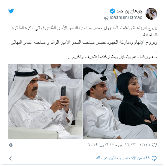Click the word الشاطئية in tweet
The image size is (166, 166).
(150, 35)
